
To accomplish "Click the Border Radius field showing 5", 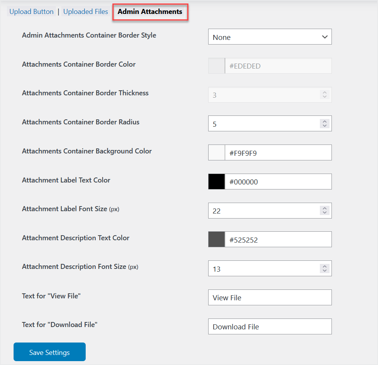I will 270,124.
